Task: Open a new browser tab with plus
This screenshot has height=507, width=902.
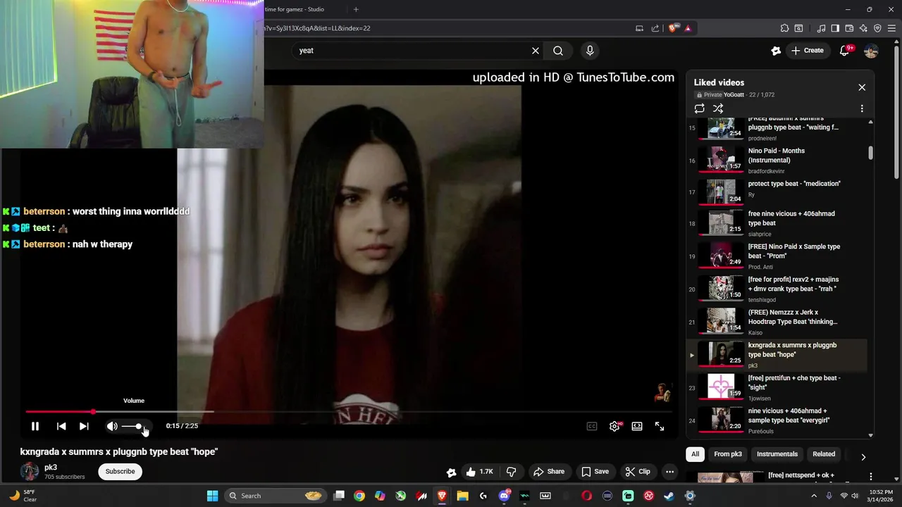Action: coord(356,9)
